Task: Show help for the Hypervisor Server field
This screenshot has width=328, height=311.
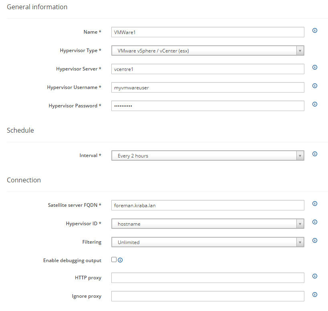Action: 315,67
